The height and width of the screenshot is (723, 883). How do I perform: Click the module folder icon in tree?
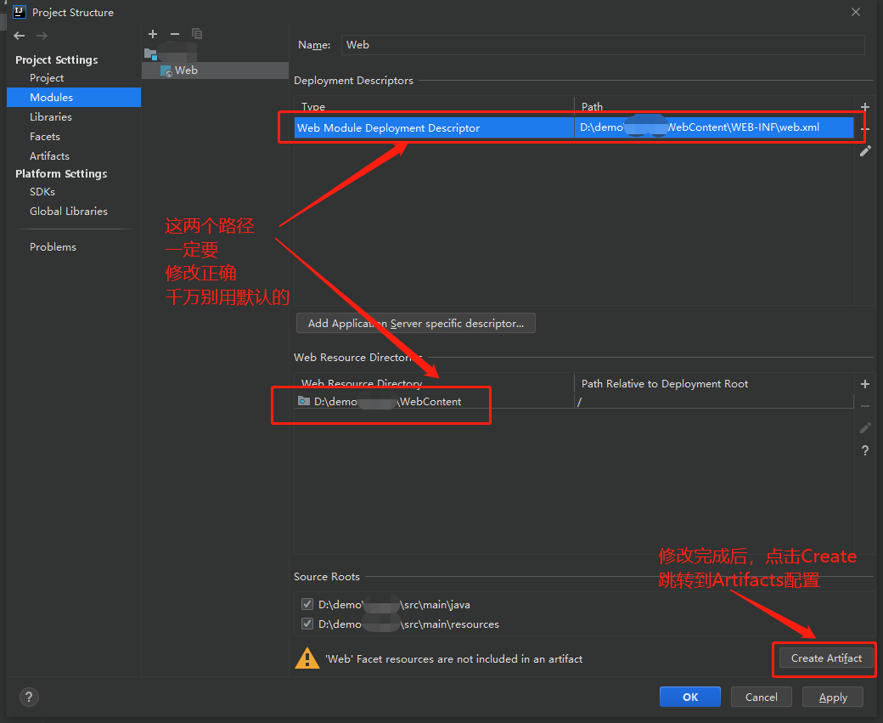click(150, 54)
